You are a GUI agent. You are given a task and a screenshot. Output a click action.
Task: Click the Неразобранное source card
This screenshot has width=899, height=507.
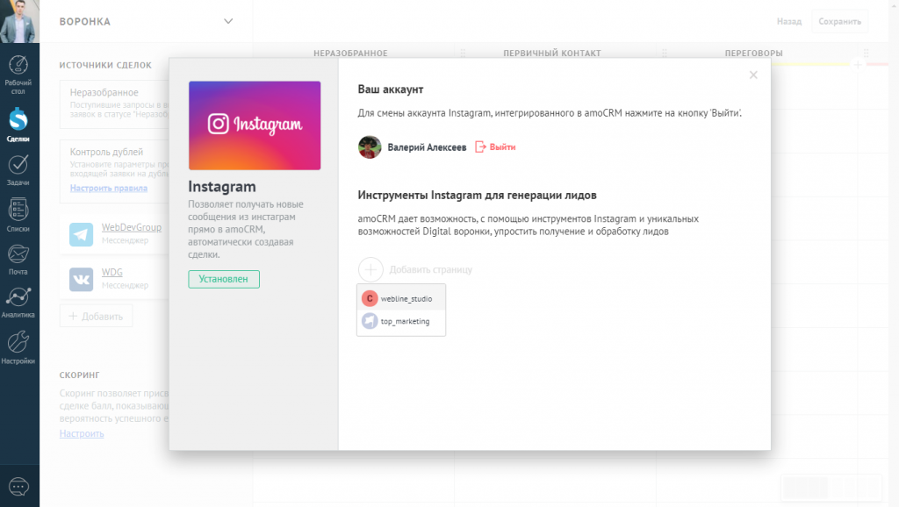(x=115, y=104)
